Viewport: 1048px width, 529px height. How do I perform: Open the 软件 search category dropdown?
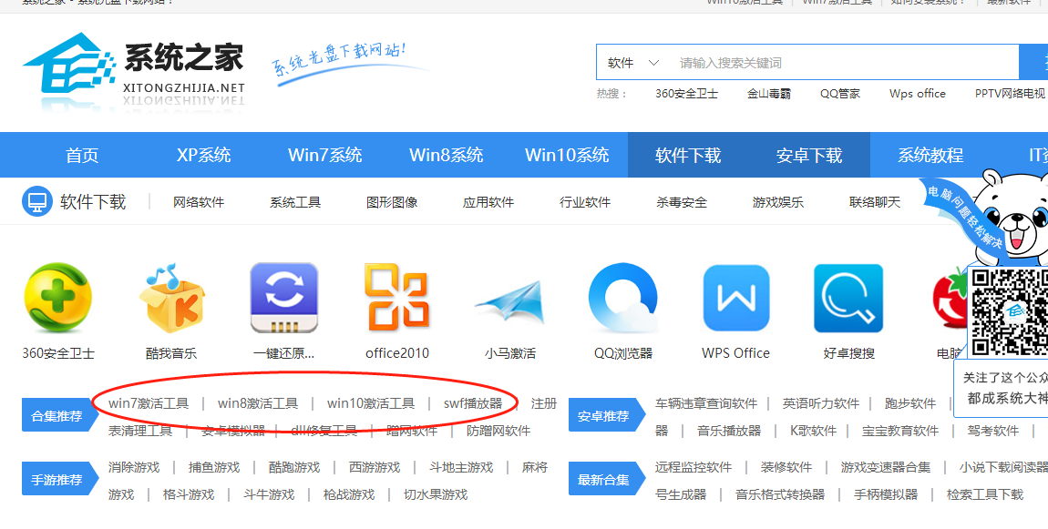pyautogui.click(x=632, y=63)
